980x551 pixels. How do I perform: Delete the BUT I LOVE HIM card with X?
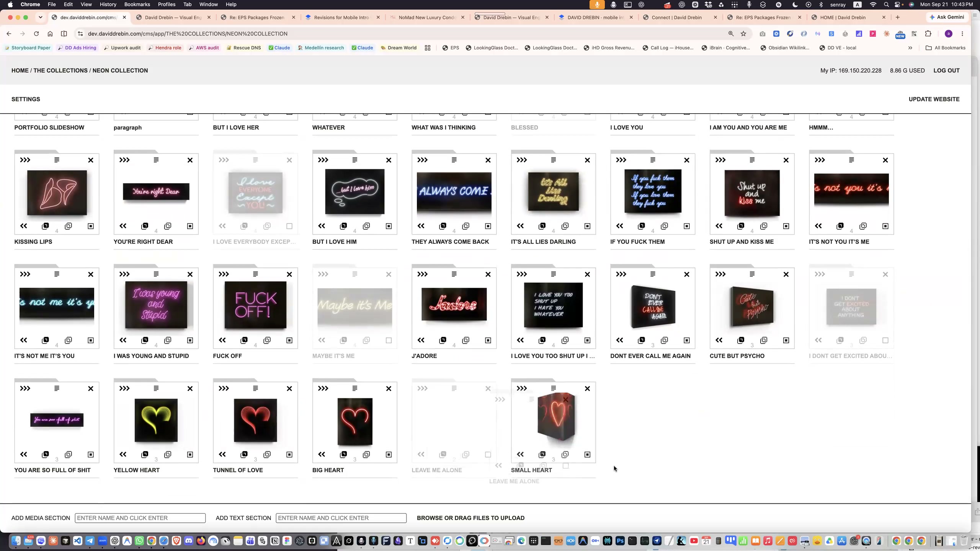click(389, 160)
